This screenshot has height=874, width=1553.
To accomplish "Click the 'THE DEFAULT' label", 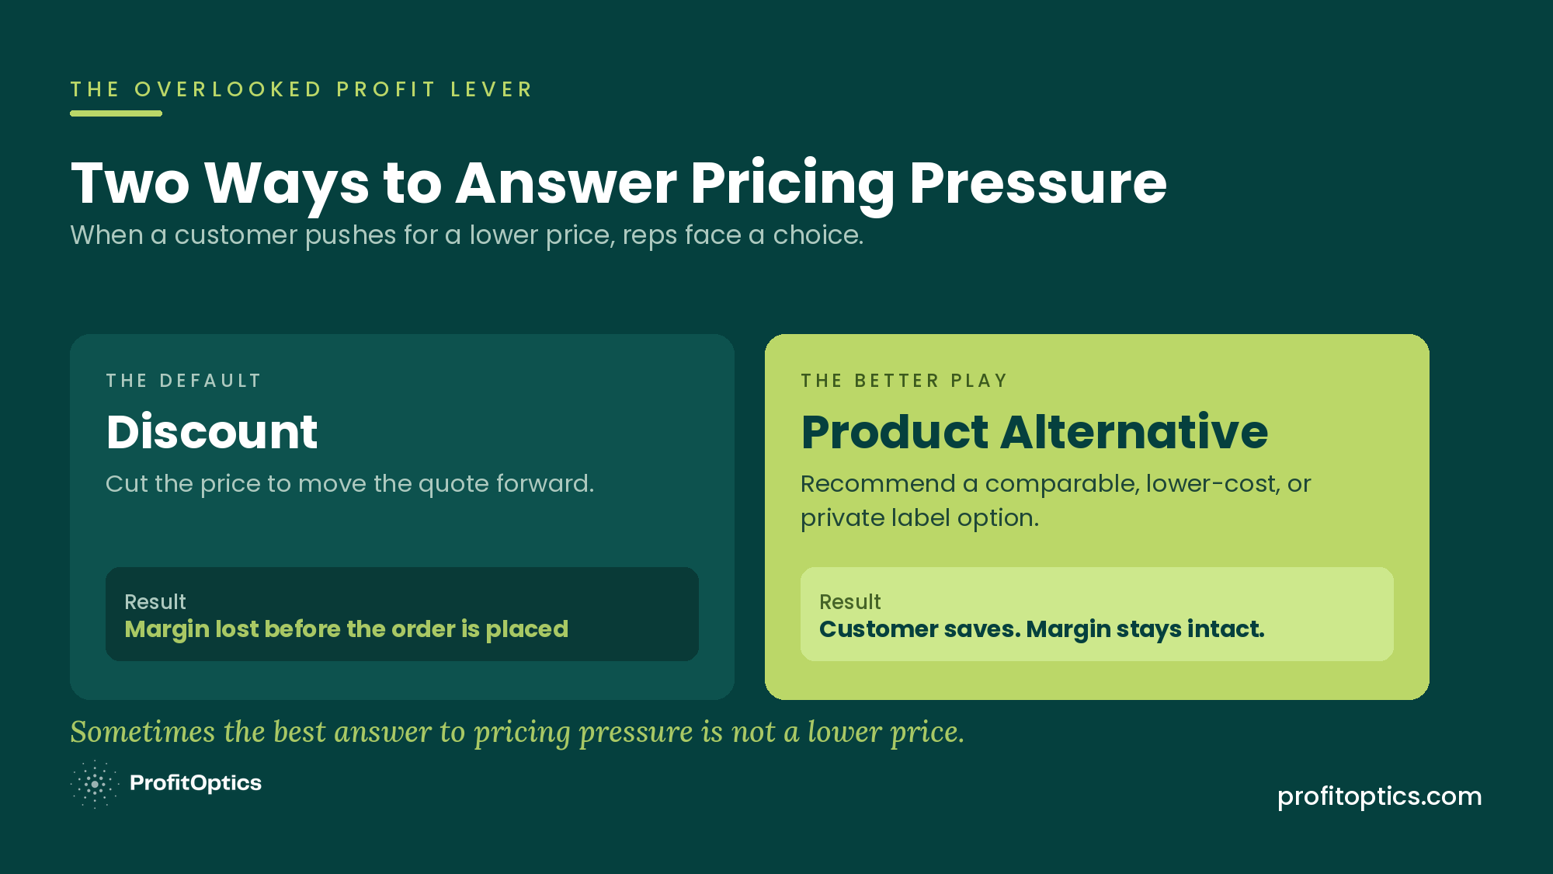I will pos(184,381).
